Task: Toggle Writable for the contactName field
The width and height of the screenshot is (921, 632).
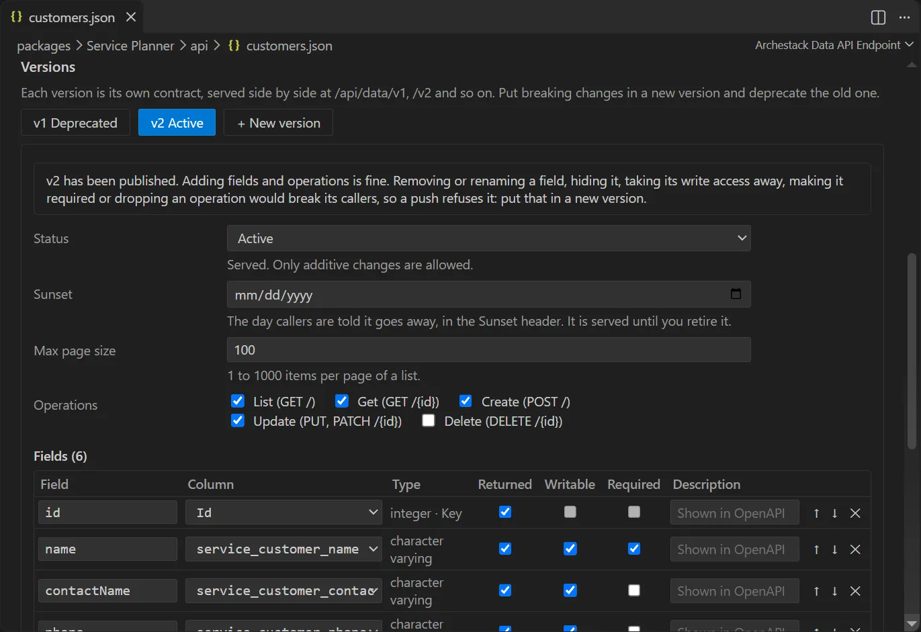Action: coord(570,590)
